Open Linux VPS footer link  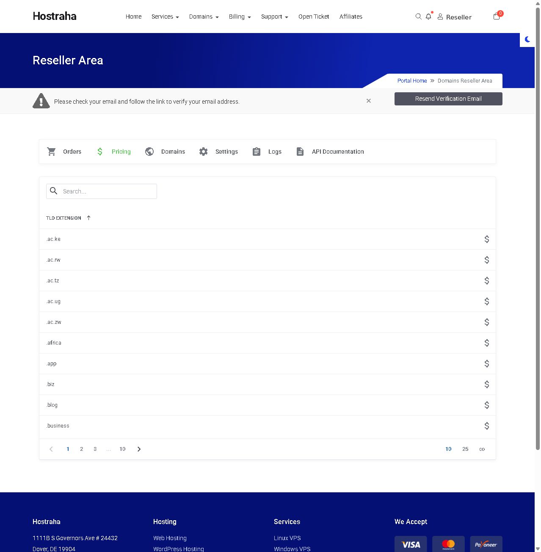point(287,538)
